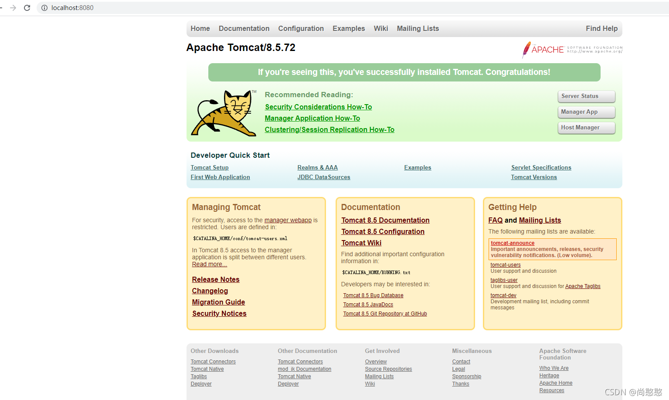Open JDBC DataSources link
This screenshot has width=669, height=400.
click(324, 177)
